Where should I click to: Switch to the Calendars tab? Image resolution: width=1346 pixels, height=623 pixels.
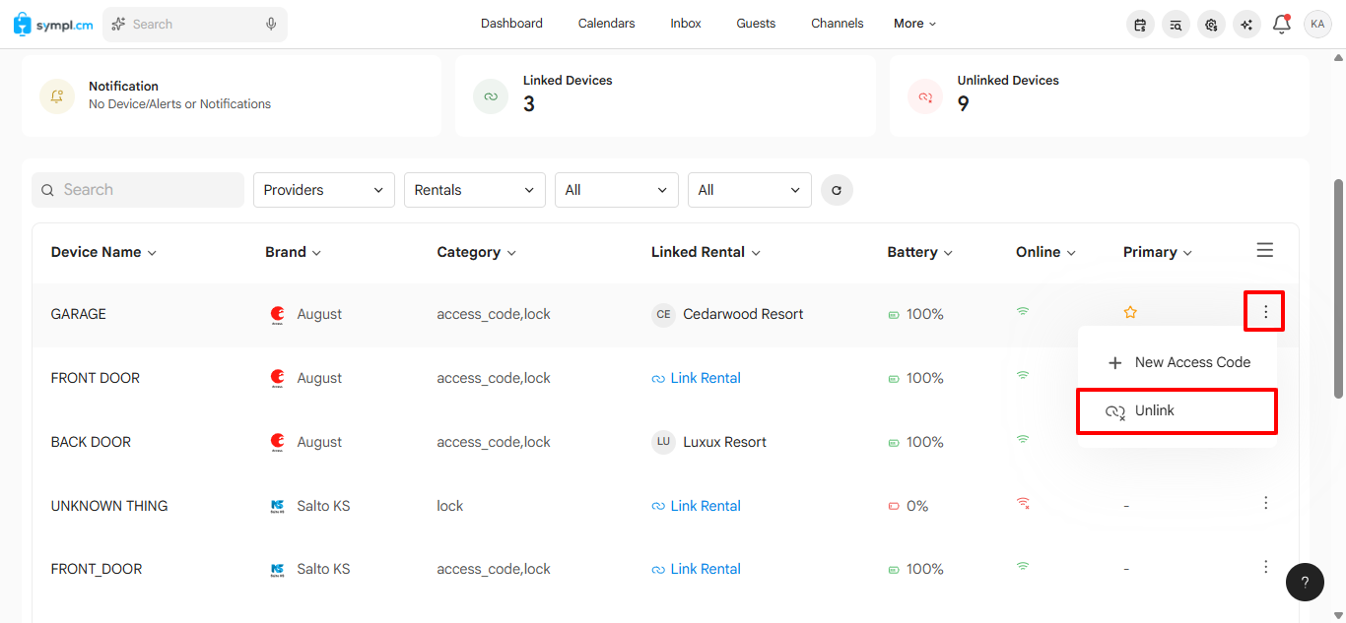pos(606,24)
